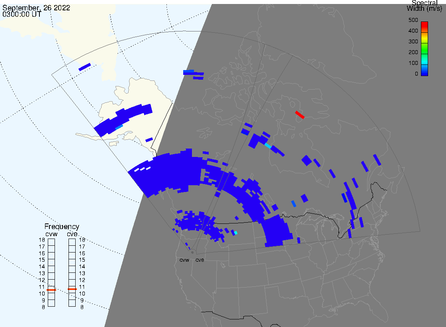Screen dimensions: 446x327
Task: Click the 8 label right of cve bar
Action: pyautogui.click(x=82, y=307)
